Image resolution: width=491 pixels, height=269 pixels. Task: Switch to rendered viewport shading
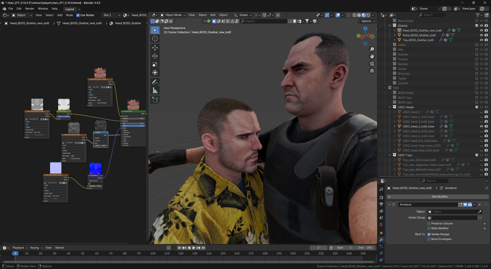click(368, 15)
